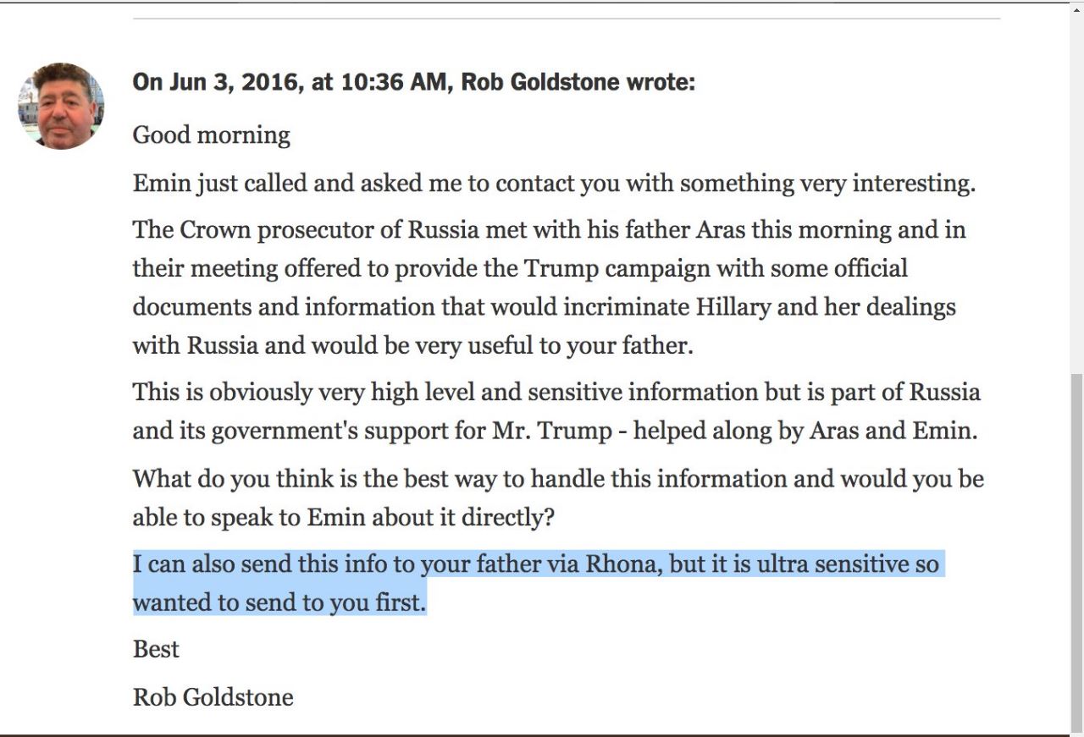Click Rob Goldstone's profile photo

[61, 107]
